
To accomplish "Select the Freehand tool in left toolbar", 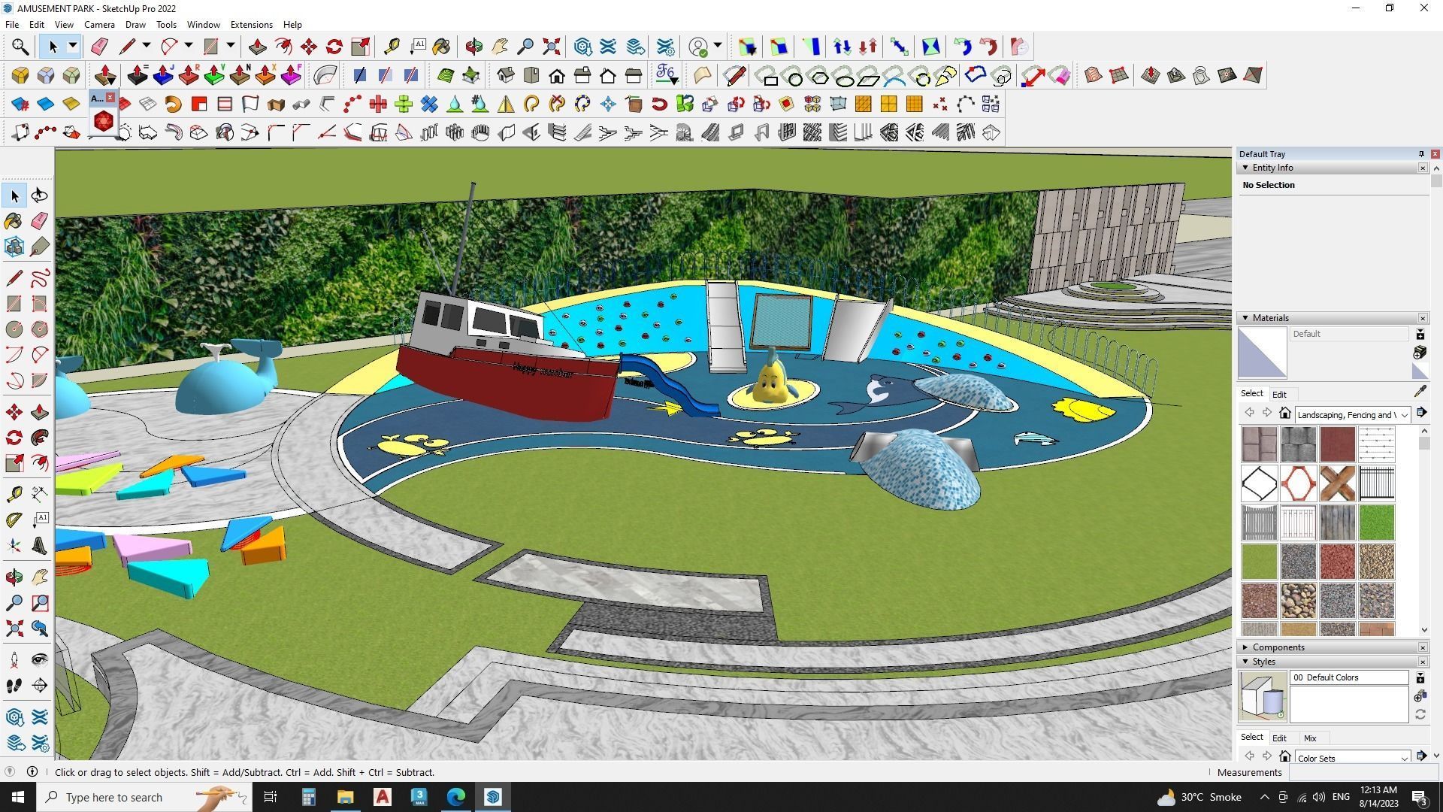I will (x=40, y=278).
